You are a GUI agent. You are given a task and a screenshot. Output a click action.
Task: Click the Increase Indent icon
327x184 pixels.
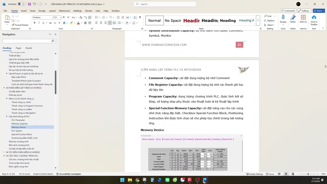click(x=123, y=17)
